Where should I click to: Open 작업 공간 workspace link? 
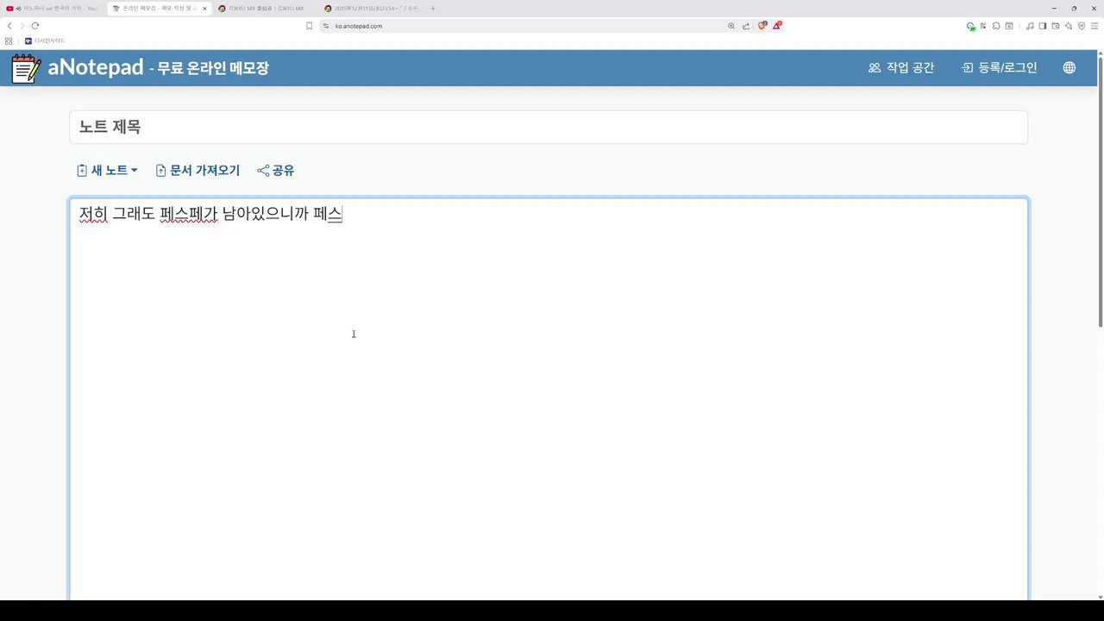coord(901,67)
